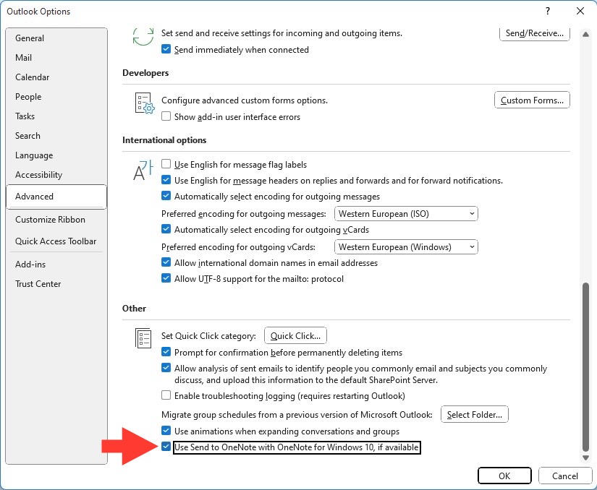Screen dimensions: 597x490
Task: Enable troubleshooting logging checkbox
Action: [x=166, y=395]
